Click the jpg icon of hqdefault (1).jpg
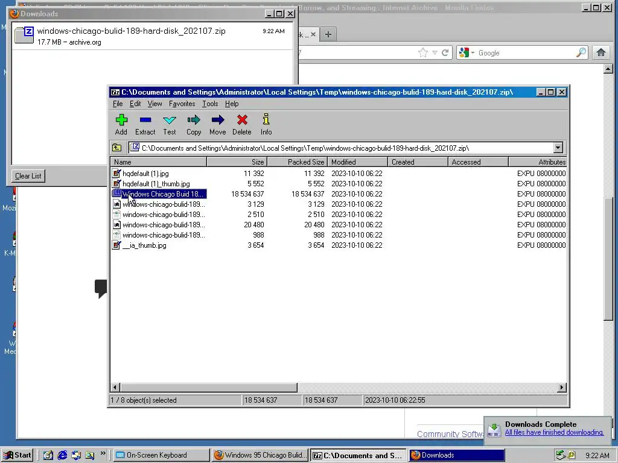Image resolution: width=618 pixels, height=463 pixels. pos(116,173)
